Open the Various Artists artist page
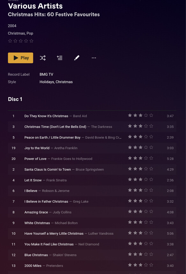The image size is (186, 274). pos(35,6)
